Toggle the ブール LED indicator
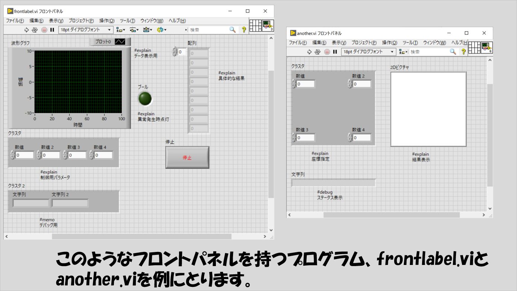Image resolution: width=517 pixels, height=291 pixels. coord(145,99)
